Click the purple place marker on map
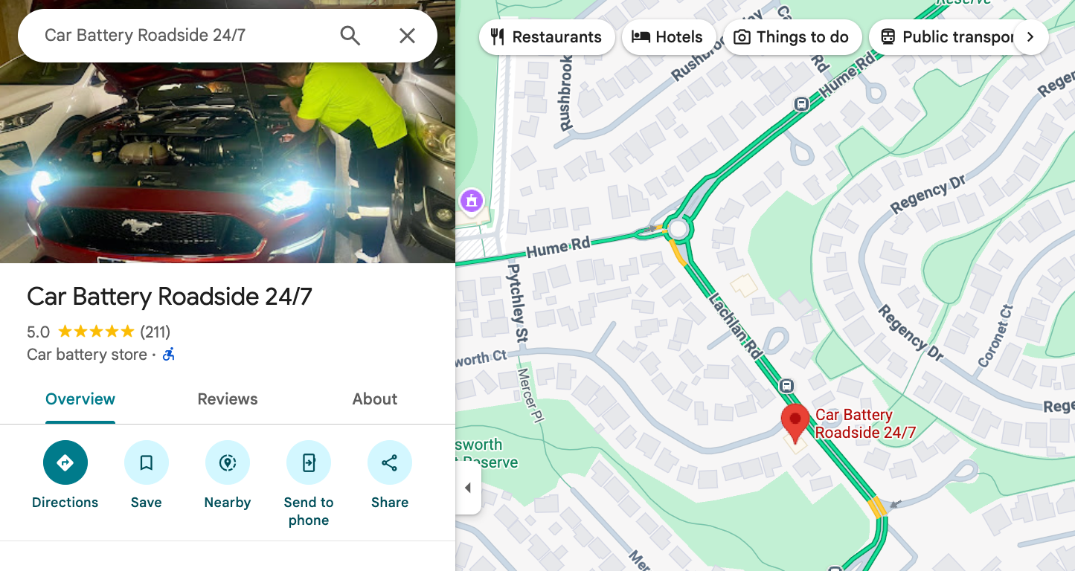The width and height of the screenshot is (1075, 571). point(472,200)
